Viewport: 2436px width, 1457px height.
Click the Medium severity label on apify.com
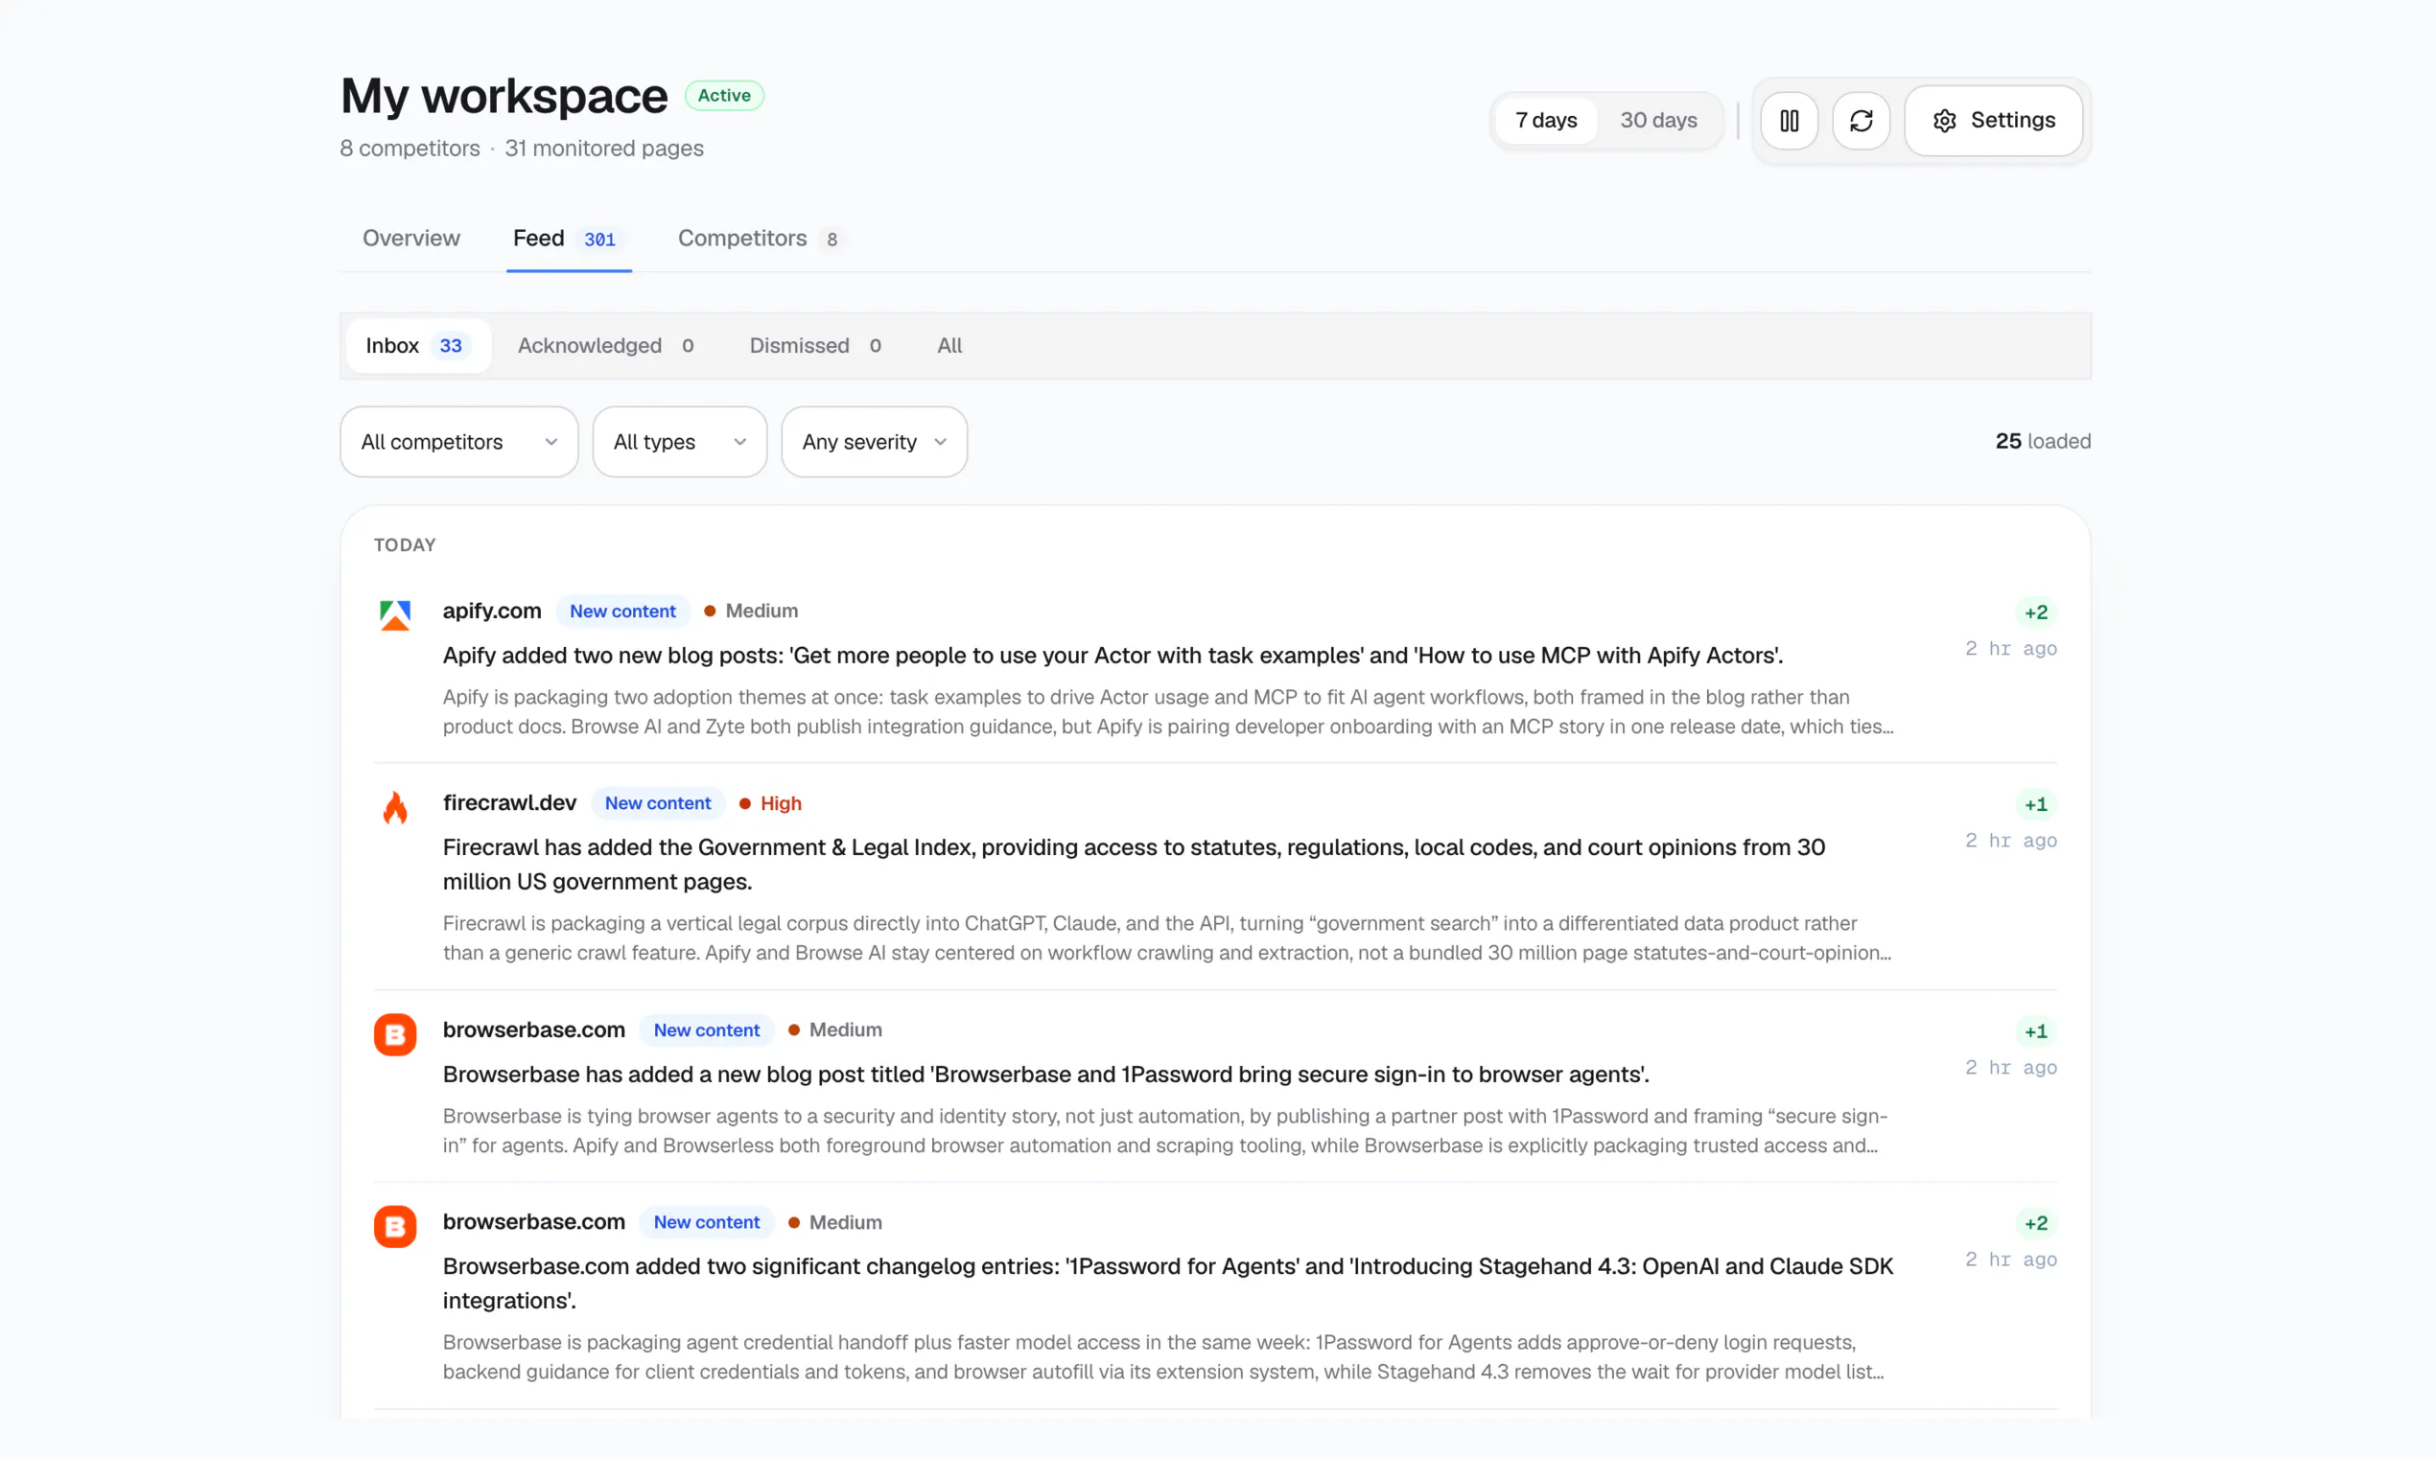tap(752, 611)
